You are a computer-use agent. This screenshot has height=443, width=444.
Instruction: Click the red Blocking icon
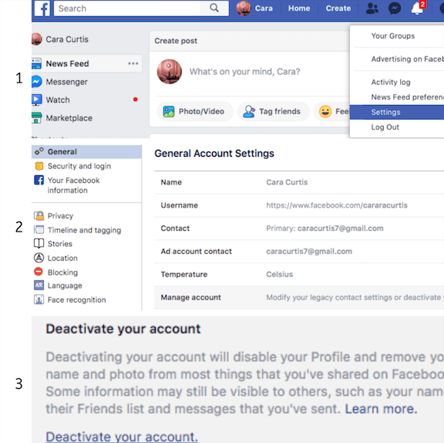point(39,272)
